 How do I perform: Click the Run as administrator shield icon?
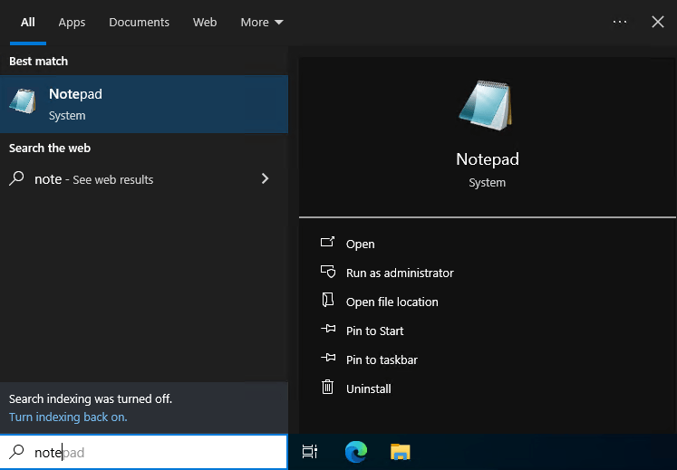tap(328, 272)
